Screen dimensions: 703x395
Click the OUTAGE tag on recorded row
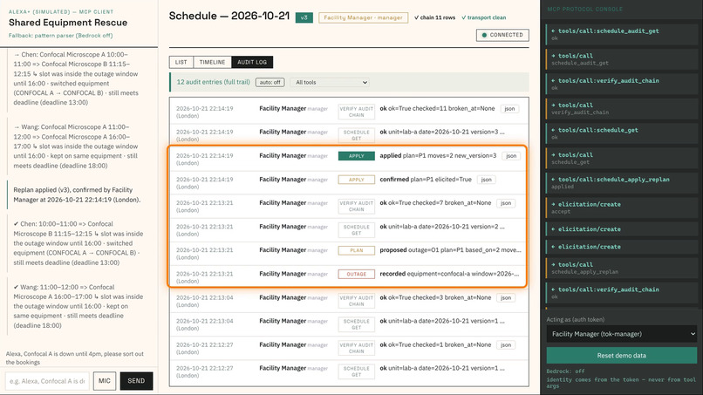(357, 274)
